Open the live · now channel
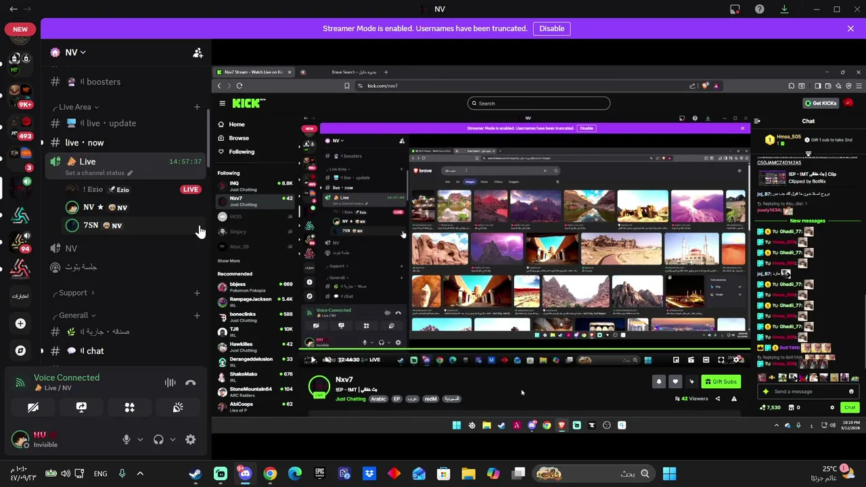The height and width of the screenshot is (487, 866). (x=126, y=143)
